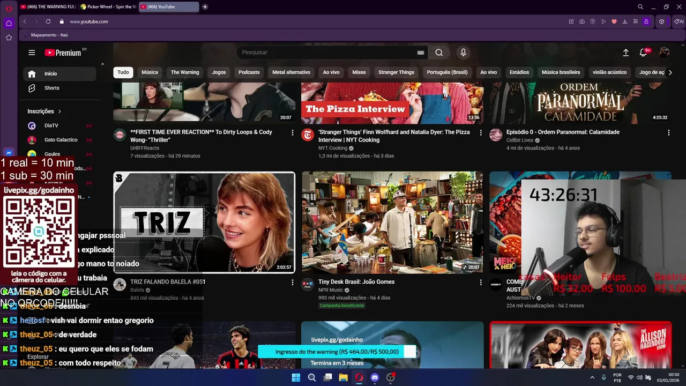The height and width of the screenshot is (386, 686).
Task: Open downloads icon in Opera toolbar
Action: coord(625,21)
